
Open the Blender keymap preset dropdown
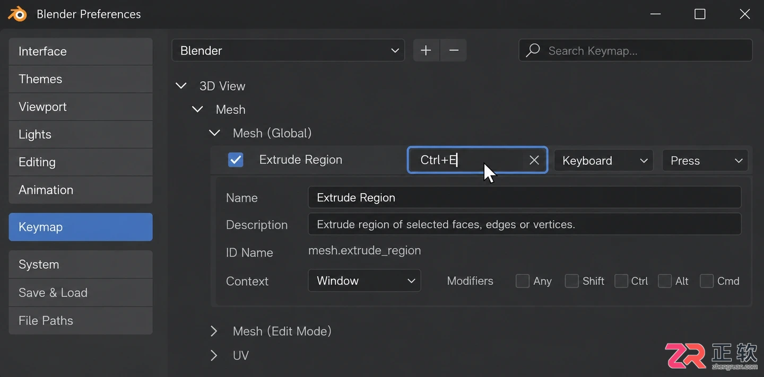coord(288,50)
